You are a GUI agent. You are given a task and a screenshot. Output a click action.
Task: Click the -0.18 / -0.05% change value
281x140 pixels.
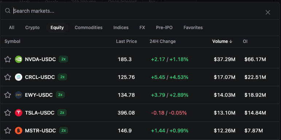169,113
